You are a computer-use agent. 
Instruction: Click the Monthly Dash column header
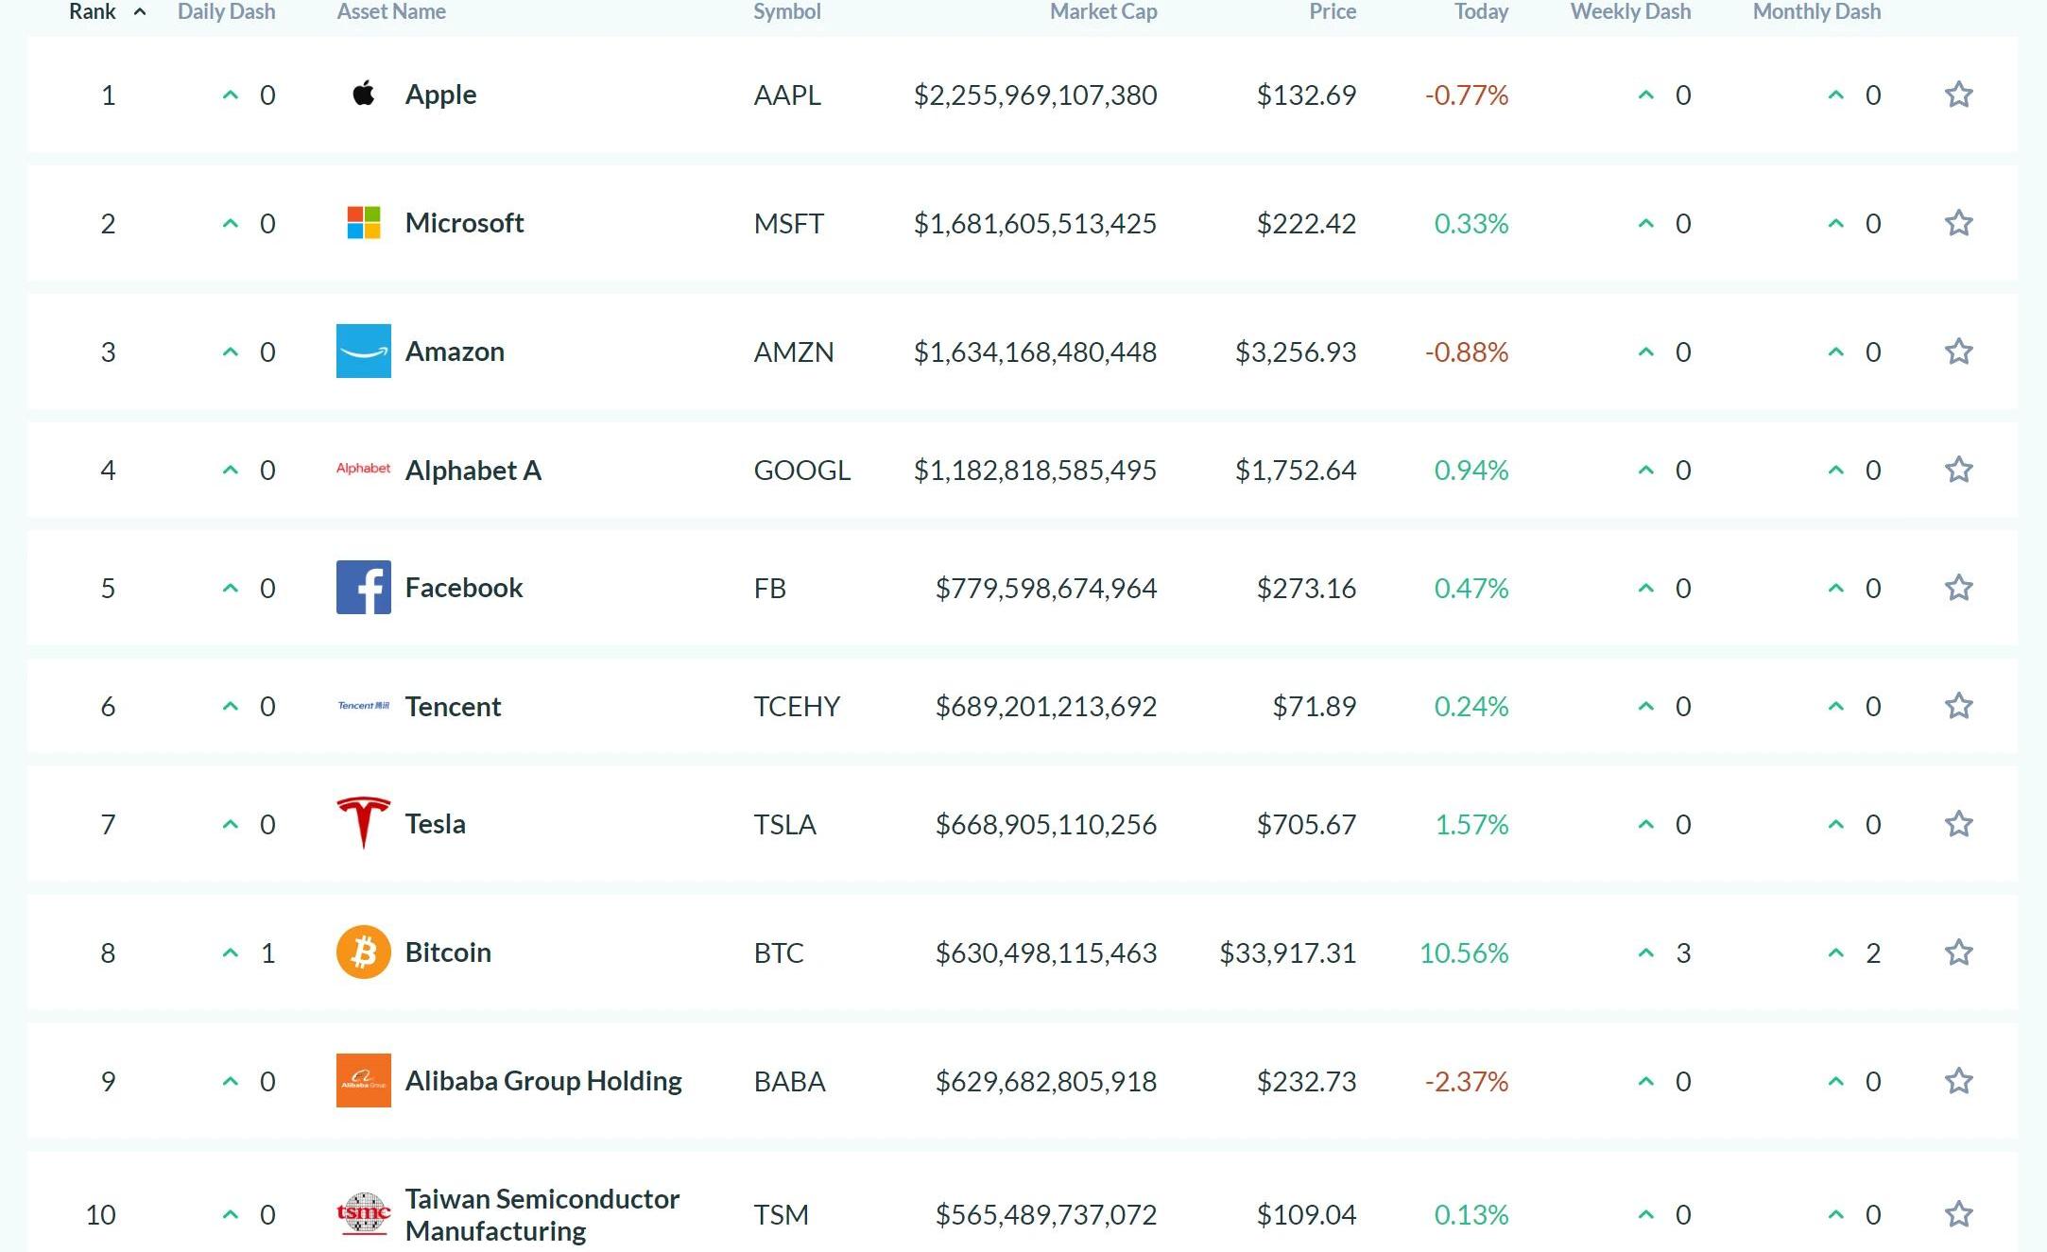[1816, 12]
